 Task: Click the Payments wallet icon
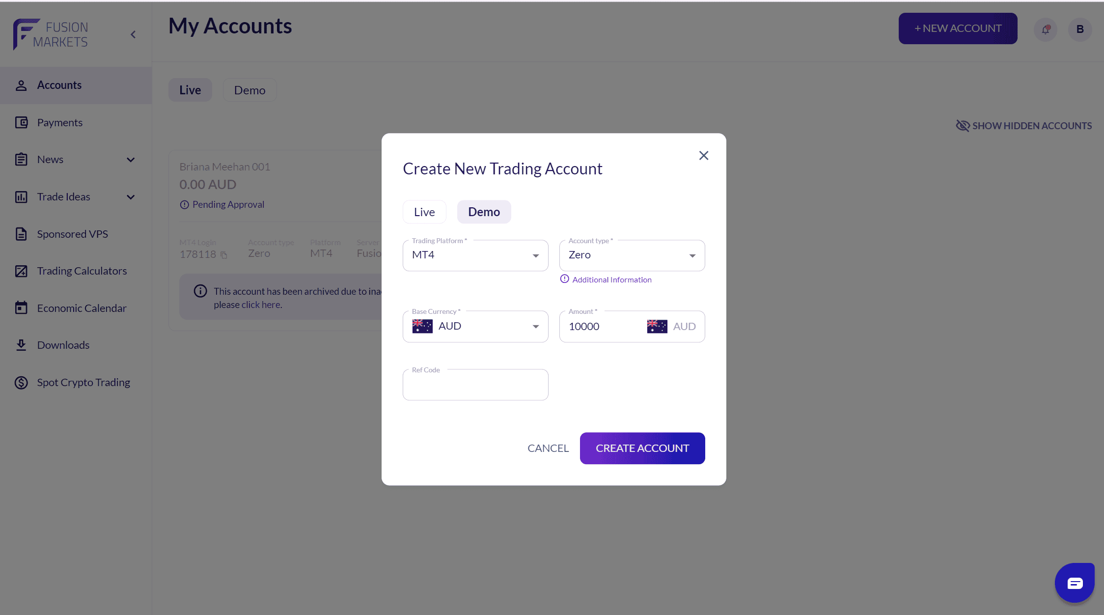click(21, 122)
